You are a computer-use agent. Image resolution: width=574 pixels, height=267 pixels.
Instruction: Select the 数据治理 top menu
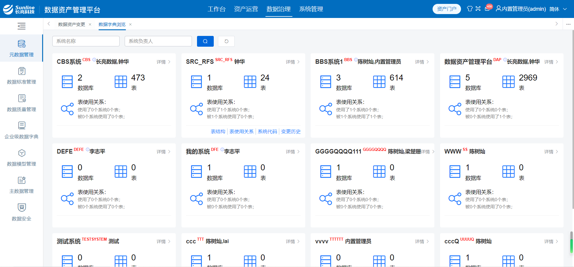(x=279, y=9)
